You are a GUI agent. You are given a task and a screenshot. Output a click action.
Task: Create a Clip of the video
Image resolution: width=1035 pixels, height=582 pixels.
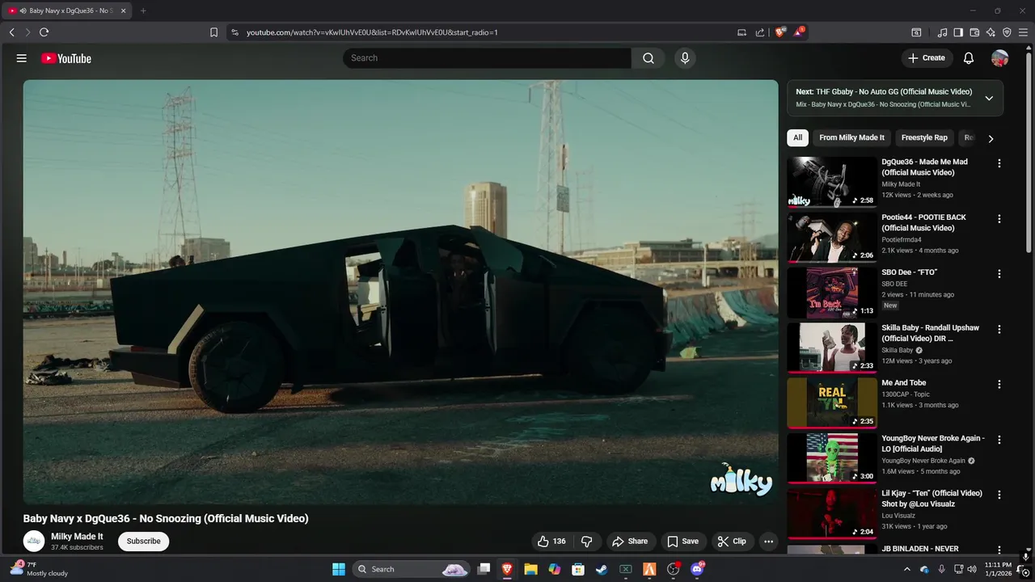733,542
